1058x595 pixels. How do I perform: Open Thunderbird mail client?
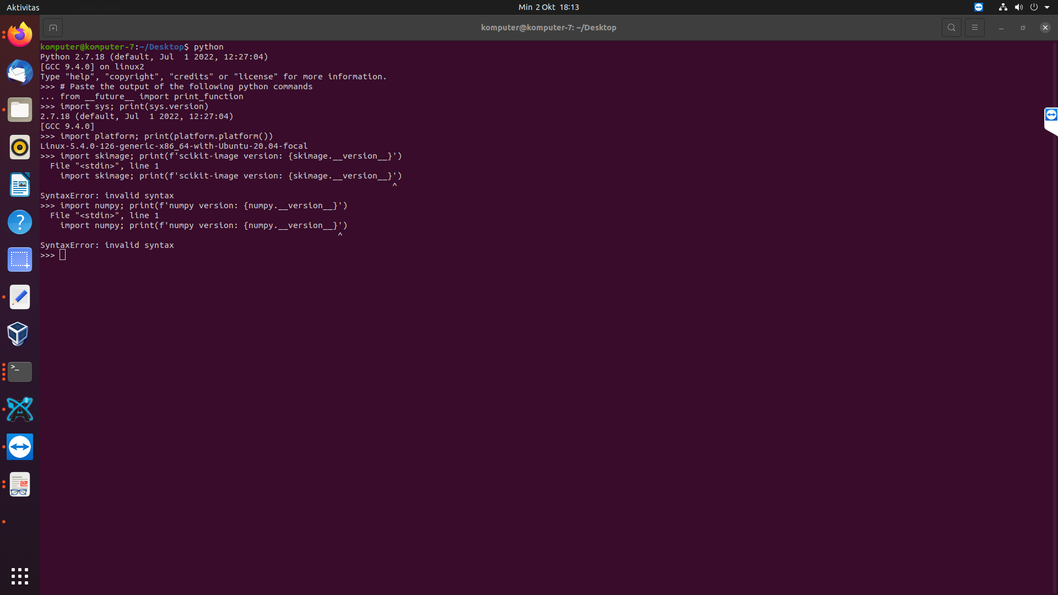[19, 72]
